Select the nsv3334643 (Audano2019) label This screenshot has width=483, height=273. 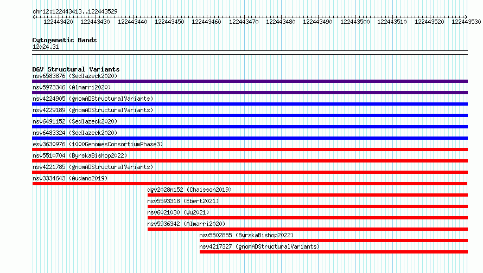[x=70, y=178]
